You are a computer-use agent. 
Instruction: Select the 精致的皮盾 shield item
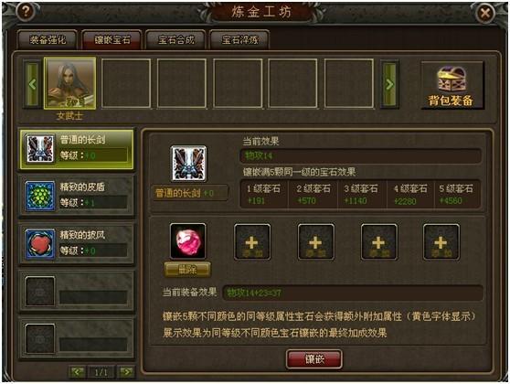tap(77, 197)
